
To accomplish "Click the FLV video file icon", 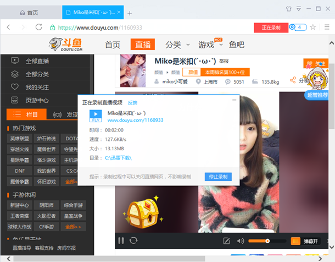I will click(96, 116).
